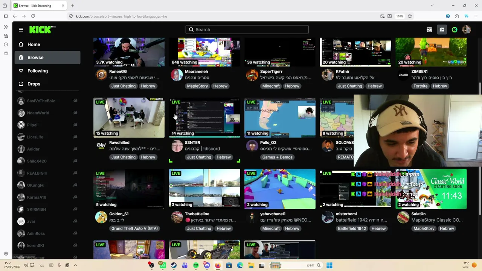
Task: Open the user profile avatar menu
Action: [467, 30]
